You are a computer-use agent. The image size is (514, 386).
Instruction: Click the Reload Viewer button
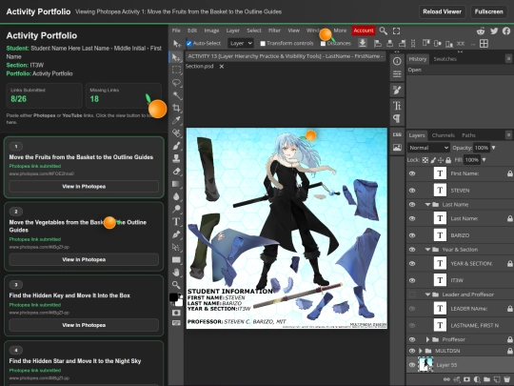(442, 11)
